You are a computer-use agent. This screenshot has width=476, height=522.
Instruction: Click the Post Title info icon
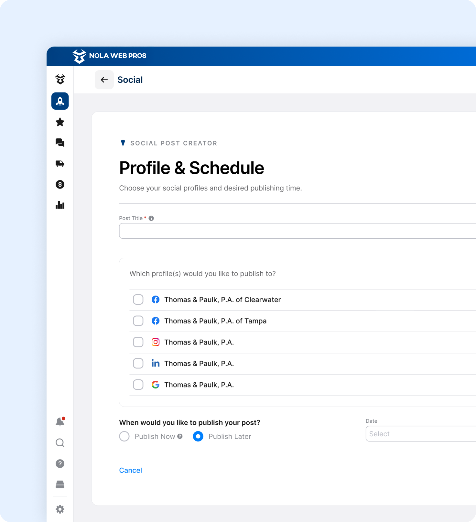(151, 218)
